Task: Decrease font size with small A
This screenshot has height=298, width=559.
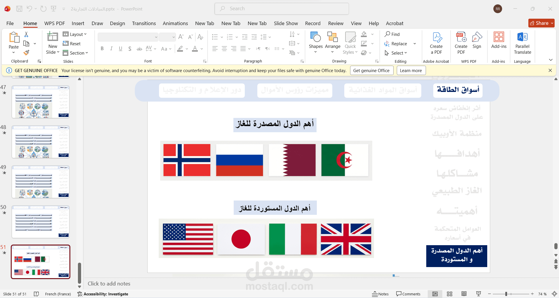Action: [x=191, y=37]
